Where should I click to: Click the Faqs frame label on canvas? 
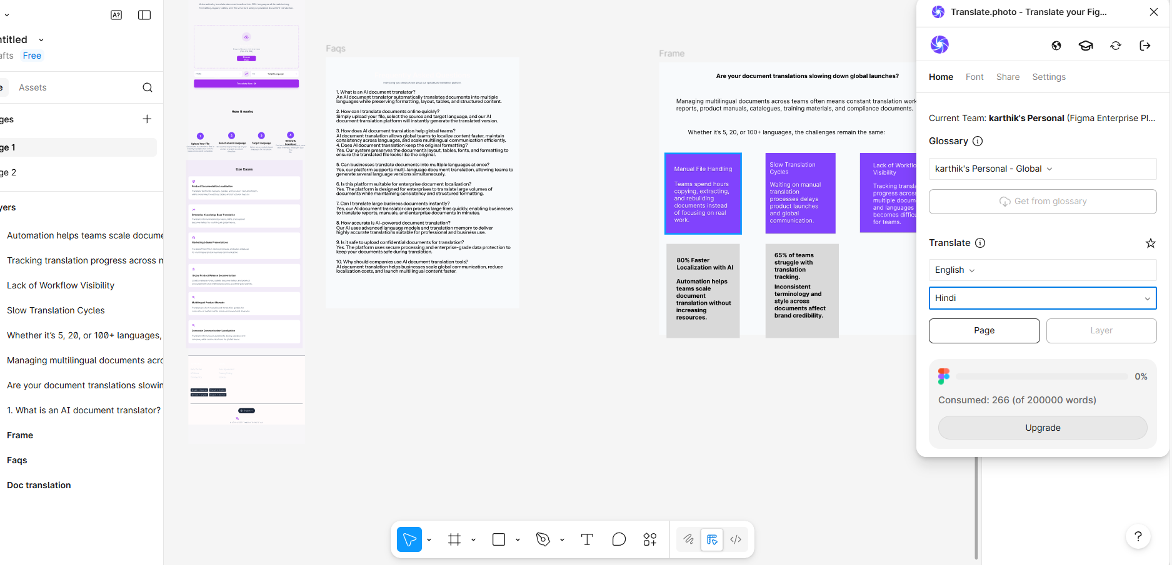(336, 49)
